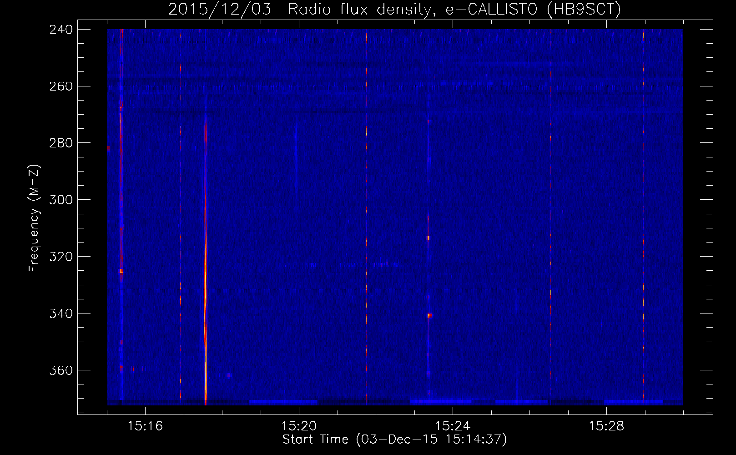Image resolution: width=736 pixels, height=455 pixels.
Task: Select the 340 frequency tick label
Action: point(61,313)
